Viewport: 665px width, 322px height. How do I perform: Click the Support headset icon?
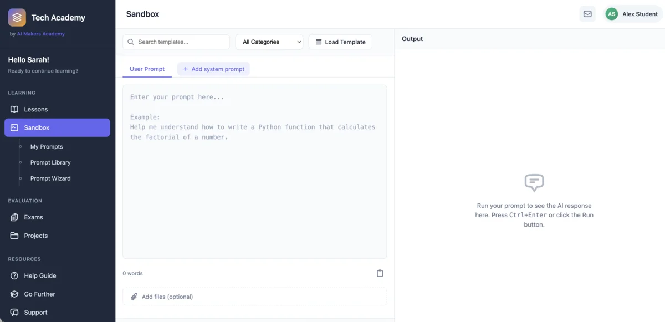[x=14, y=312]
